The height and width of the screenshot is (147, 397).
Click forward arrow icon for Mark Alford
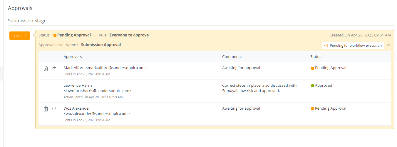point(54,68)
